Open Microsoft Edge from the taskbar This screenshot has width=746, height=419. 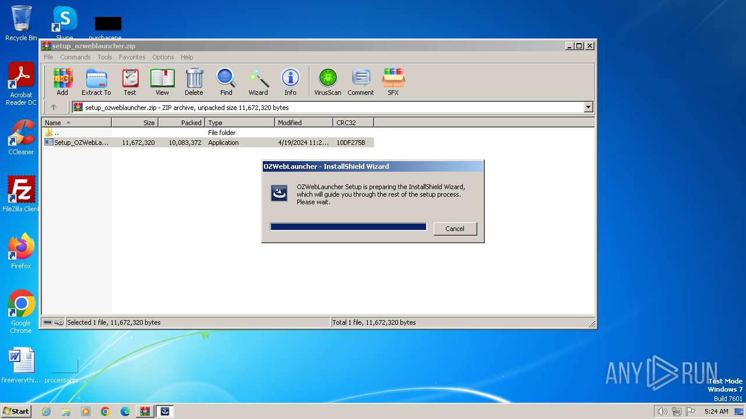tap(125, 411)
